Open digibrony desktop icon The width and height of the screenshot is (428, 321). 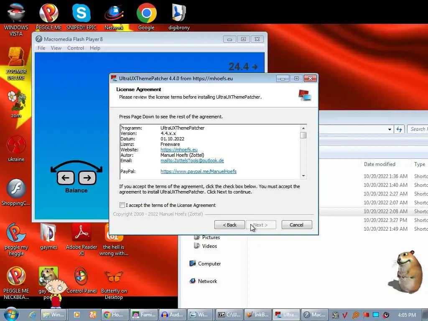click(x=179, y=16)
